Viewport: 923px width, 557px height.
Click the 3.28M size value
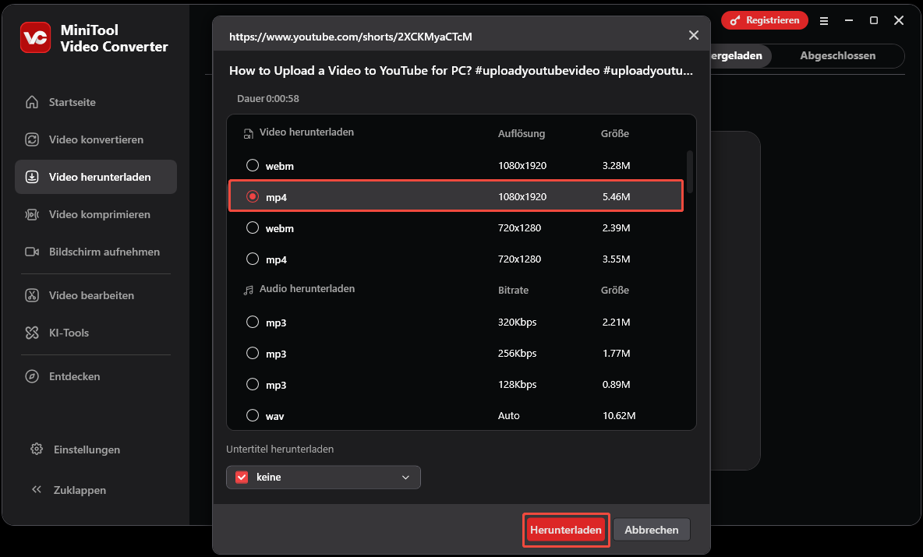(617, 165)
